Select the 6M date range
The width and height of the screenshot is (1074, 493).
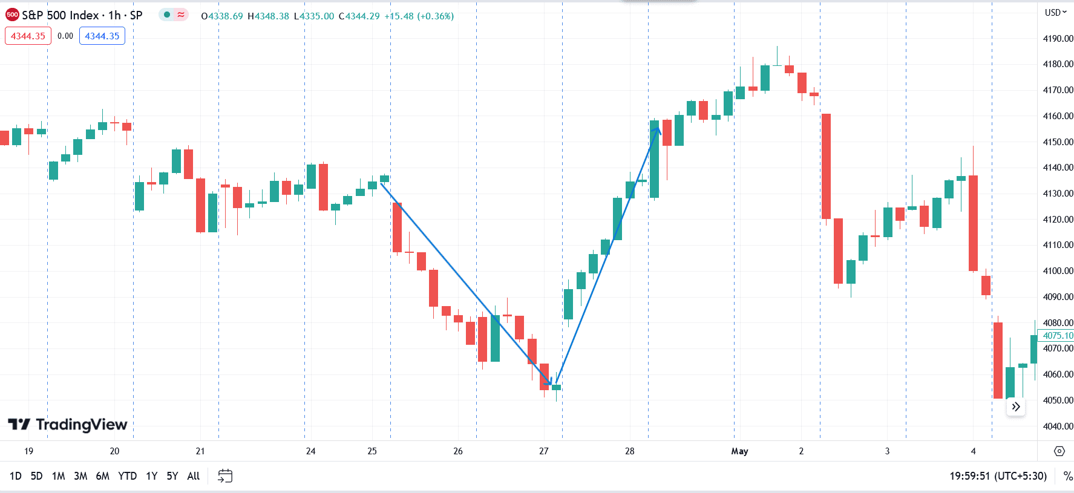click(x=103, y=476)
